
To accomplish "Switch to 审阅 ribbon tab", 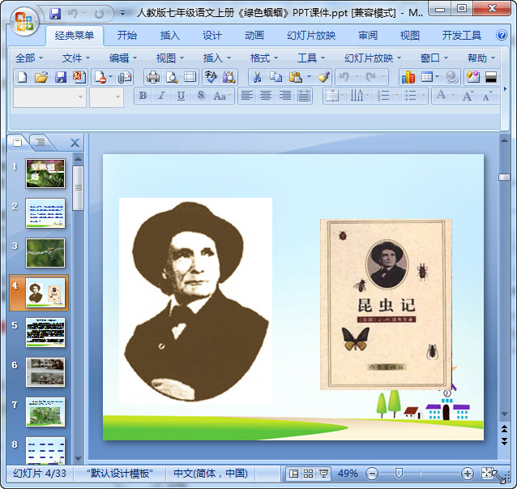I will (x=368, y=35).
